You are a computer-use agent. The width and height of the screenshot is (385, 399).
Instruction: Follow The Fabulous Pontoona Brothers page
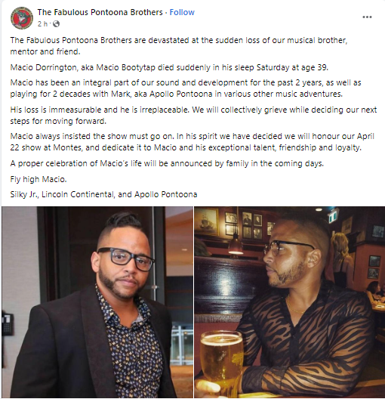point(182,12)
